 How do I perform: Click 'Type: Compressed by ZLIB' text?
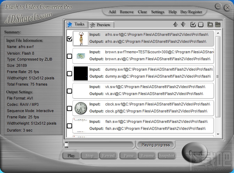[30, 60]
